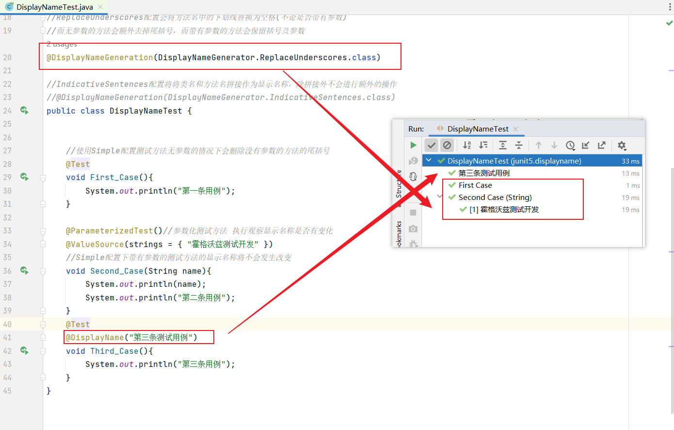674x430 pixels.
Task: Click run gutter icon beside class DisplayNameTest
Action: tap(24, 111)
